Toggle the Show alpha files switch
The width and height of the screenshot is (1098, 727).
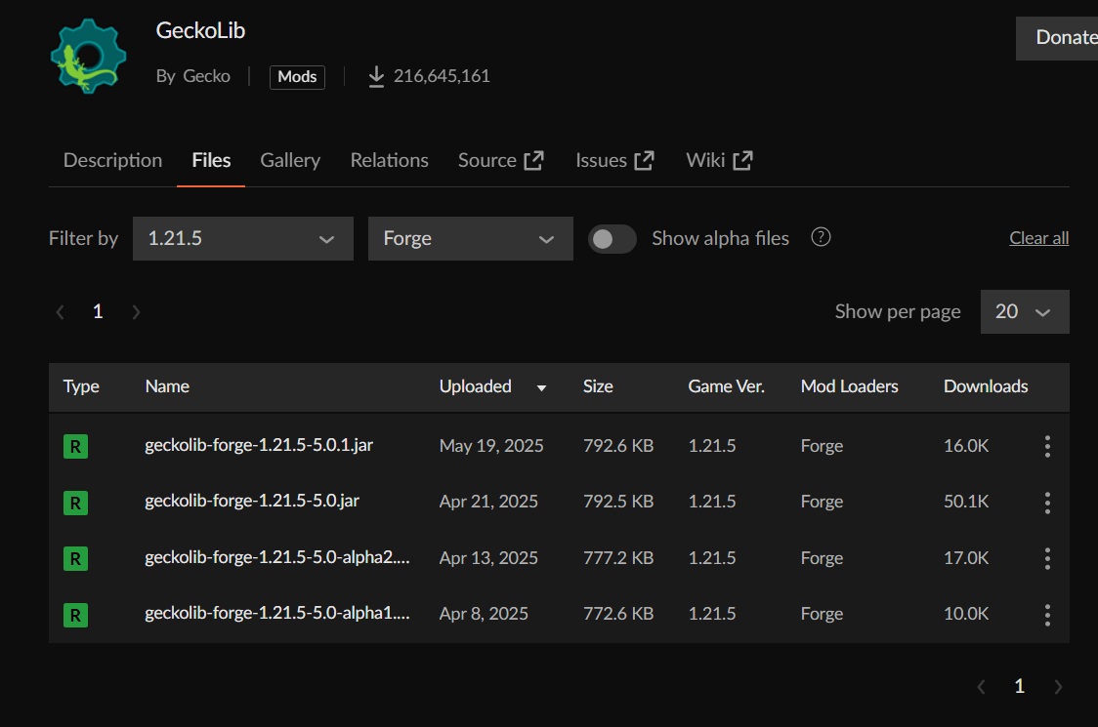click(x=612, y=239)
